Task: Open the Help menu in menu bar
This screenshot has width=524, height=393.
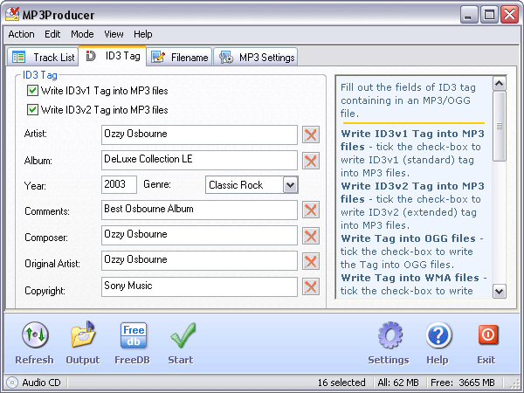Action: (143, 34)
